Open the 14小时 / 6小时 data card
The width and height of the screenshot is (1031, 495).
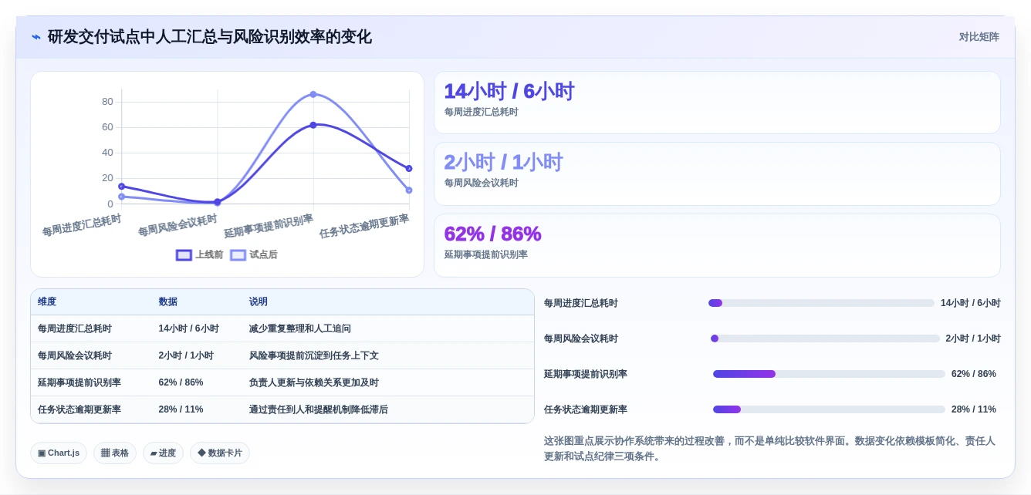coord(717,103)
